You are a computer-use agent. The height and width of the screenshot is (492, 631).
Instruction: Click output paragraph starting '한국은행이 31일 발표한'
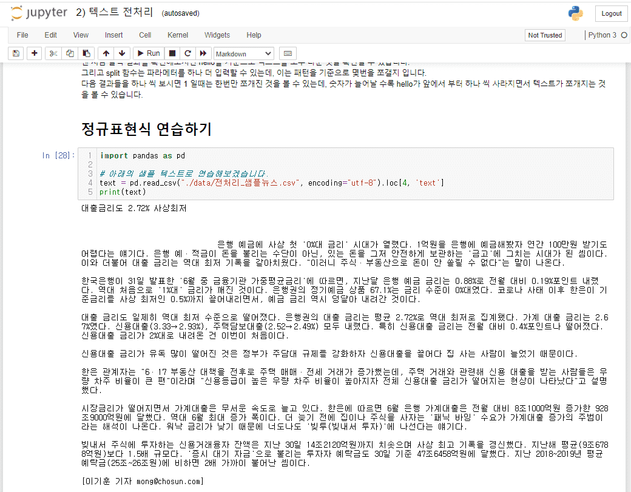tap(345, 289)
